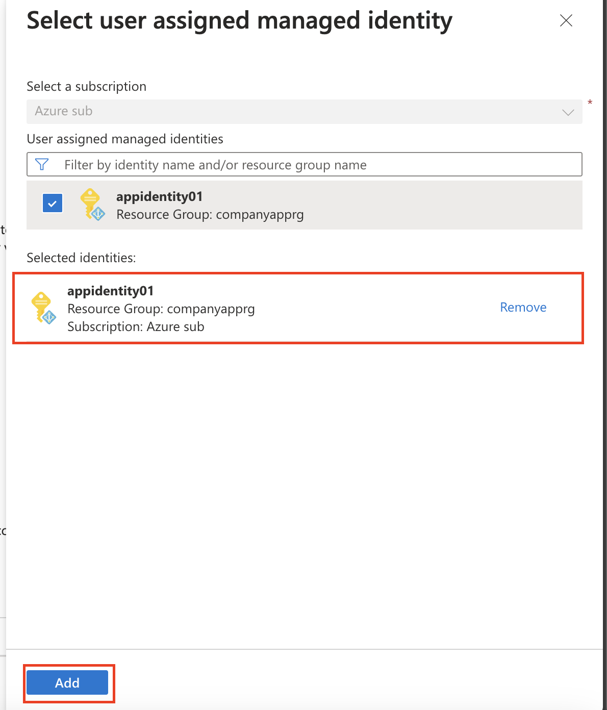Click the key icon beside the checkbox
Viewport: 607px width, 710px height.
tap(92, 205)
